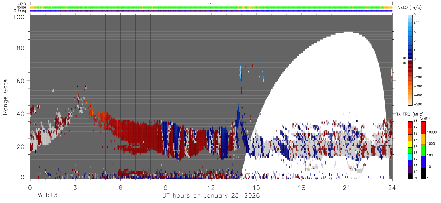Viewport: 441px width, 203px height.
Task: Click the blue TX frequency strip at top
Action: coord(211,10)
